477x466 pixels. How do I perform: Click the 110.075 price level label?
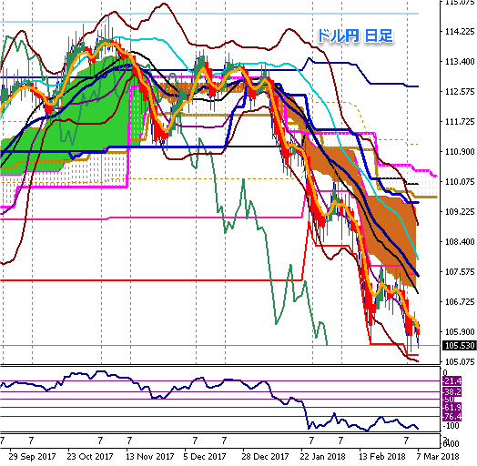point(460,182)
